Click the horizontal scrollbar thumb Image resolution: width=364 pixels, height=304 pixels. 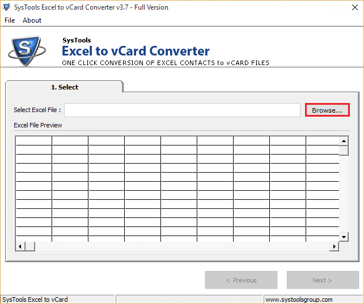(x=30, y=246)
